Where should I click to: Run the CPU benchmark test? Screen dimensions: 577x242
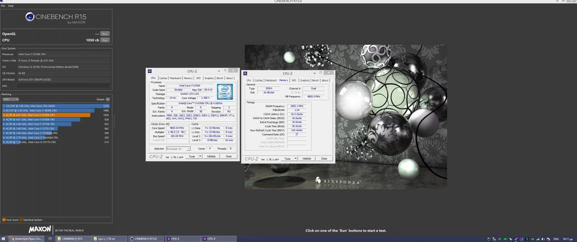pyautogui.click(x=105, y=40)
